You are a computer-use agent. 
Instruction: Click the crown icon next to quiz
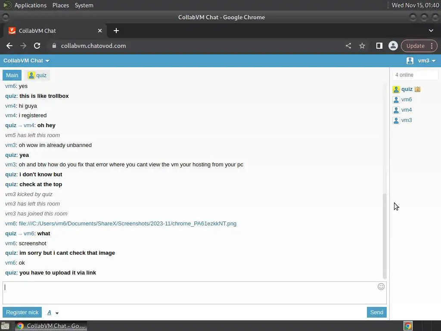pyautogui.click(x=417, y=89)
